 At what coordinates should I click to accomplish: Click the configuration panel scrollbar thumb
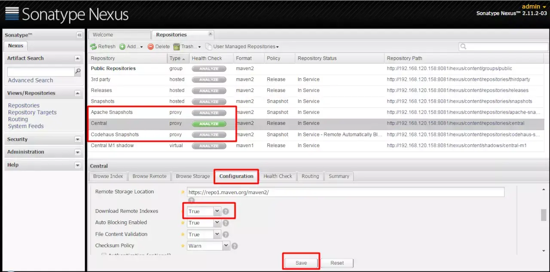(x=544, y=215)
